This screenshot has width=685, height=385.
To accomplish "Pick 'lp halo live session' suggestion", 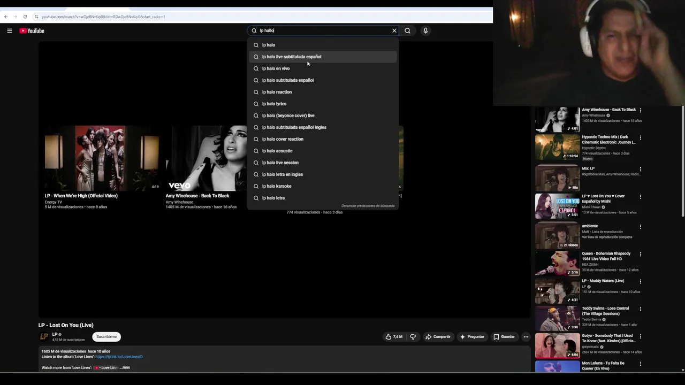I will tap(323, 163).
